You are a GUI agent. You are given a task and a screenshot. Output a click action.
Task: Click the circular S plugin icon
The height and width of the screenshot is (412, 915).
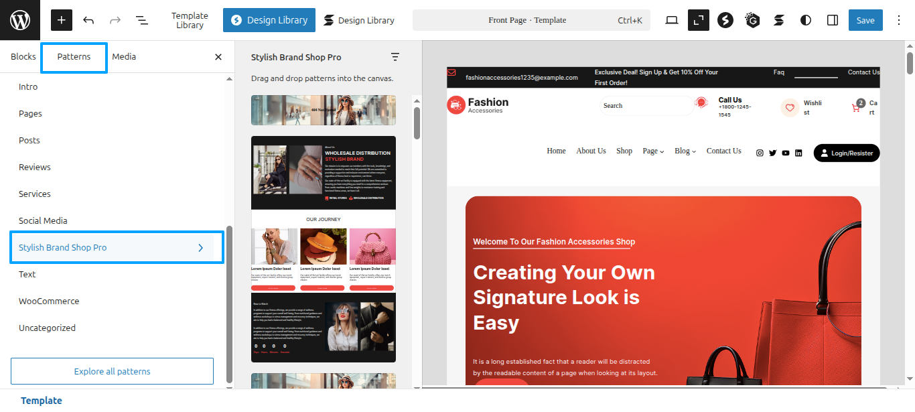point(725,20)
